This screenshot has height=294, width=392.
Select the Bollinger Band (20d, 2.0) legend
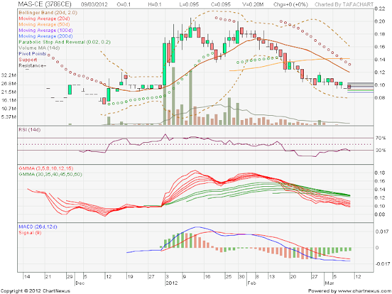pos(48,12)
